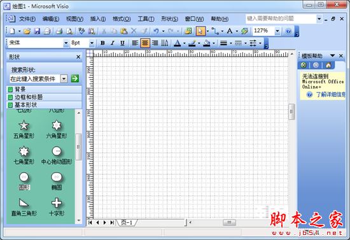Pick the ellipse shape (椭圆)

[57, 181]
